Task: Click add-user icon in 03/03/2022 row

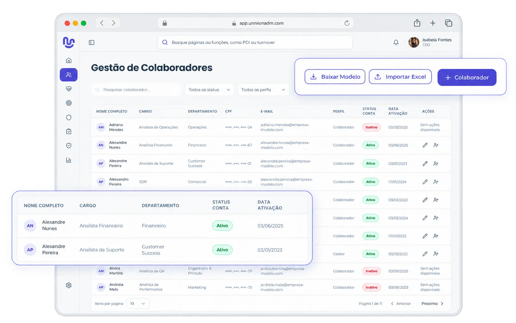Action: point(436,200)
